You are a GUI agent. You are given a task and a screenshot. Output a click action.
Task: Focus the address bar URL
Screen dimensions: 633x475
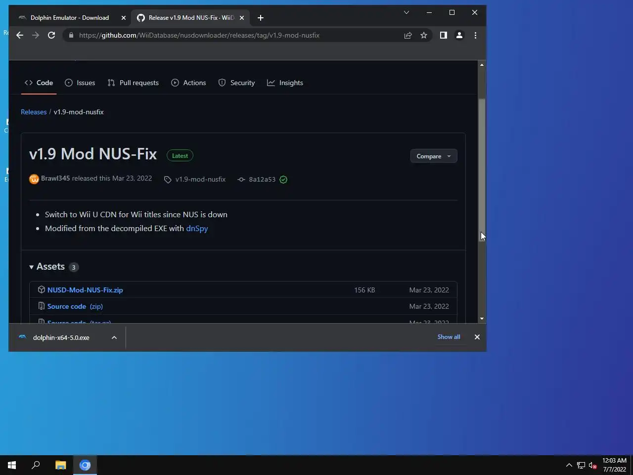pos(199,35)
